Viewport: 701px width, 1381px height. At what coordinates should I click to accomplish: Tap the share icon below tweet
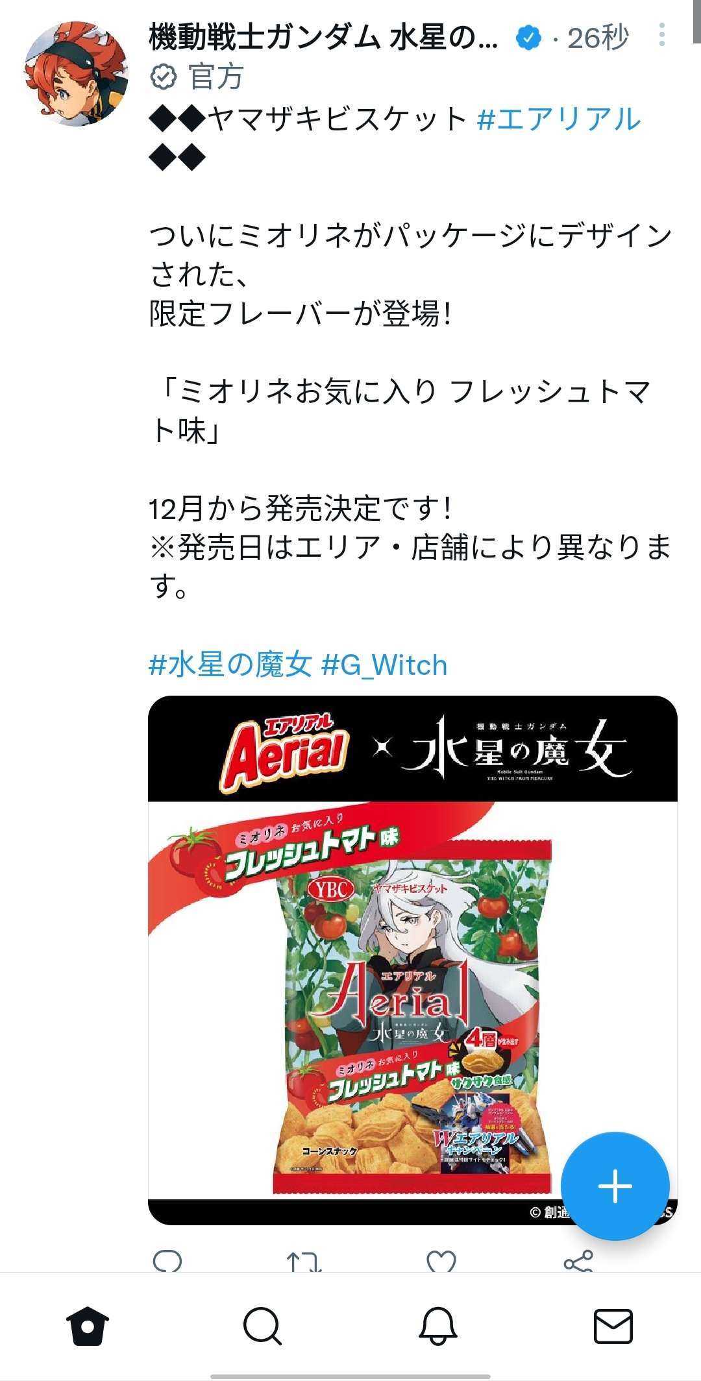point(578,1261)
